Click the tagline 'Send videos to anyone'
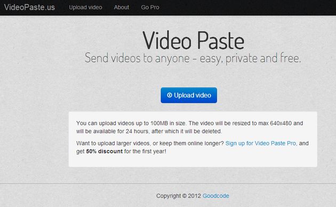The height and width of the screenshot is (207, 336). click(x=138, y=58)
